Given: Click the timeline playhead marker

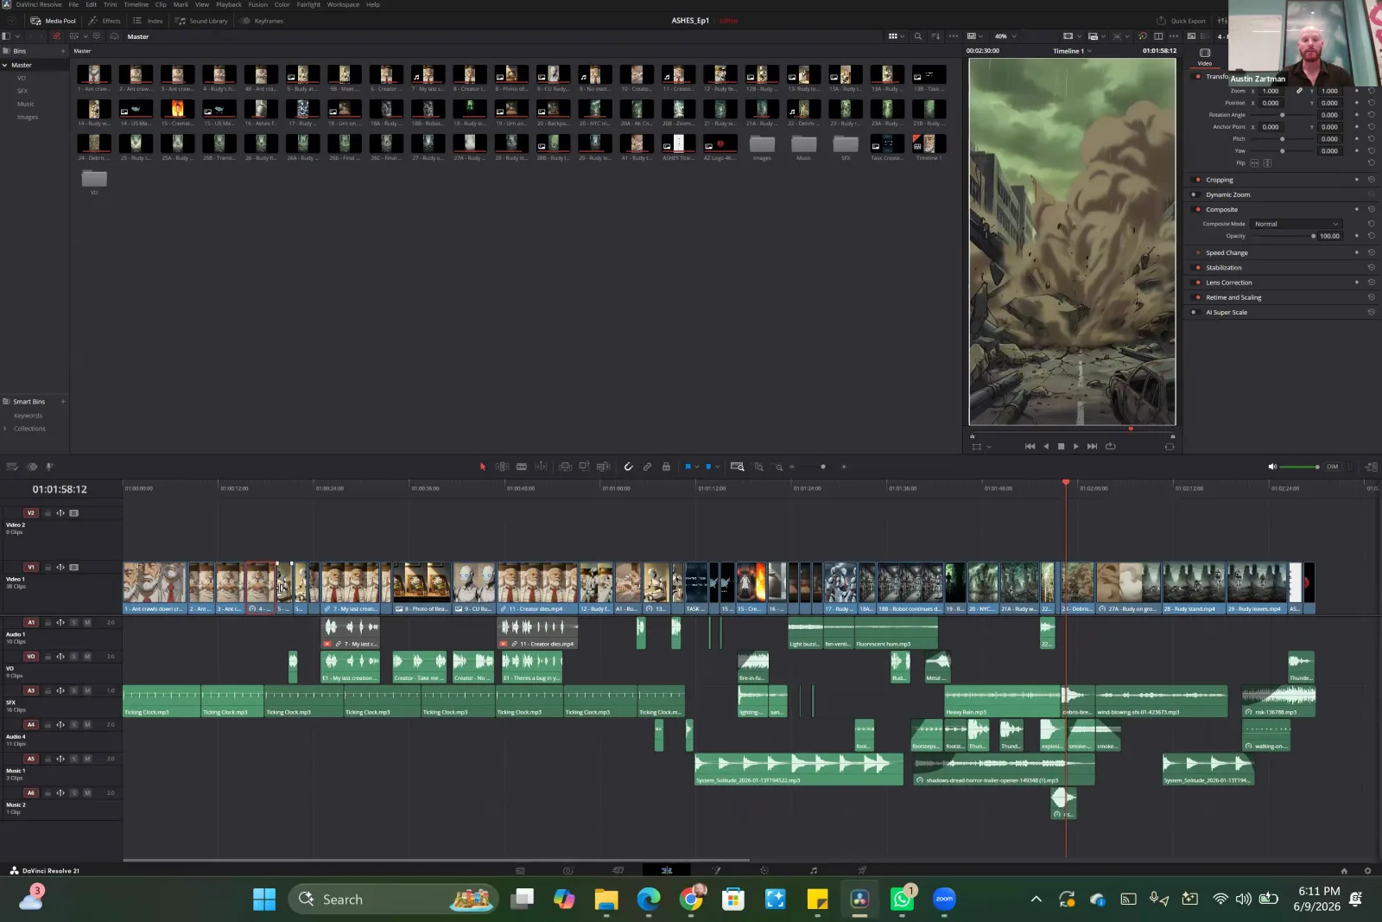Looking at the screenshot, I should pyautogui.click(x=1066, y=481).
